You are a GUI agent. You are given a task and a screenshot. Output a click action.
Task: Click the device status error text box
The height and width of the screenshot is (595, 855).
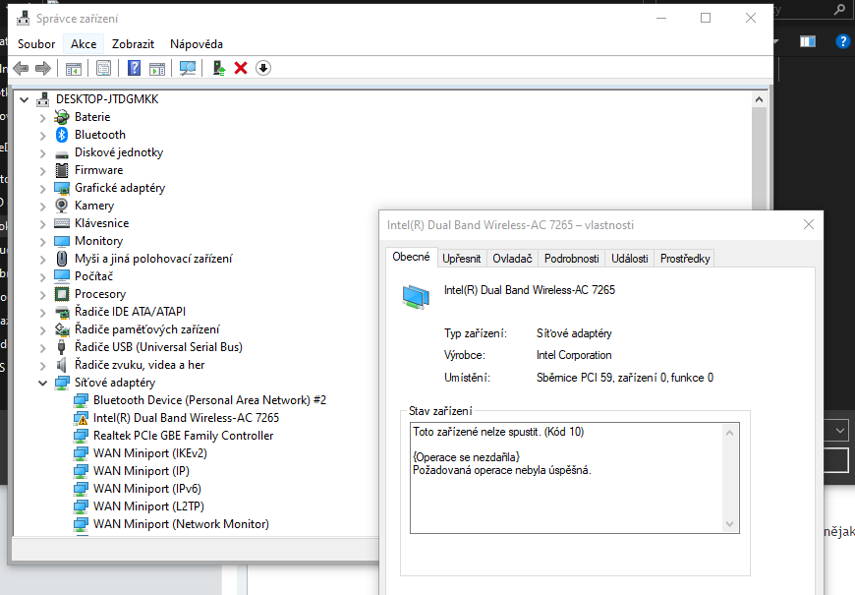[x=566, y=477]
